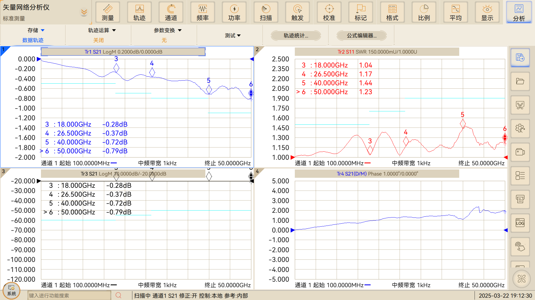This screenshot has height=300, width=535.
Task: Open the LOG sidebar icon
Action: tap(520, 223)
